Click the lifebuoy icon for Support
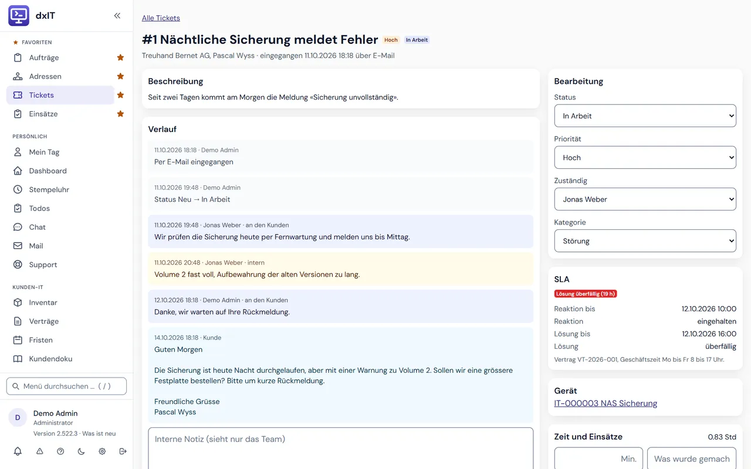Screen dimensions: 751x469 (x=18, y=264)
